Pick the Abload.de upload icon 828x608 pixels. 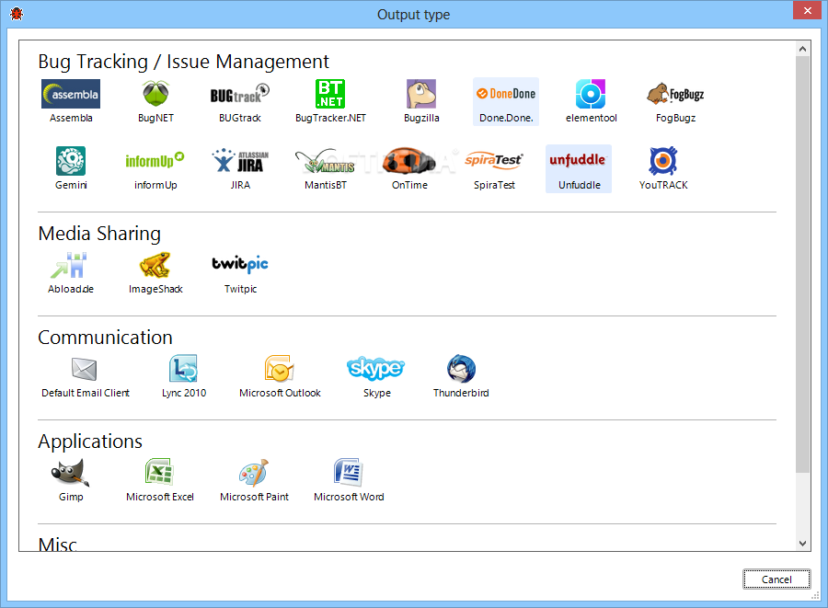pos(69,265)
